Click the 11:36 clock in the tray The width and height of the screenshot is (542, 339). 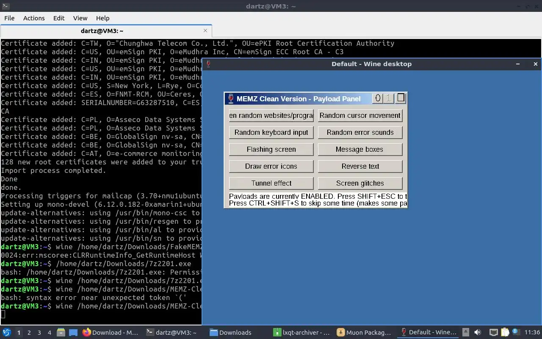click(532, 333)
